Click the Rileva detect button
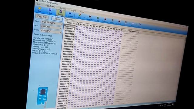The height and width of the screenshot is (109, 194). pos(57,19)
